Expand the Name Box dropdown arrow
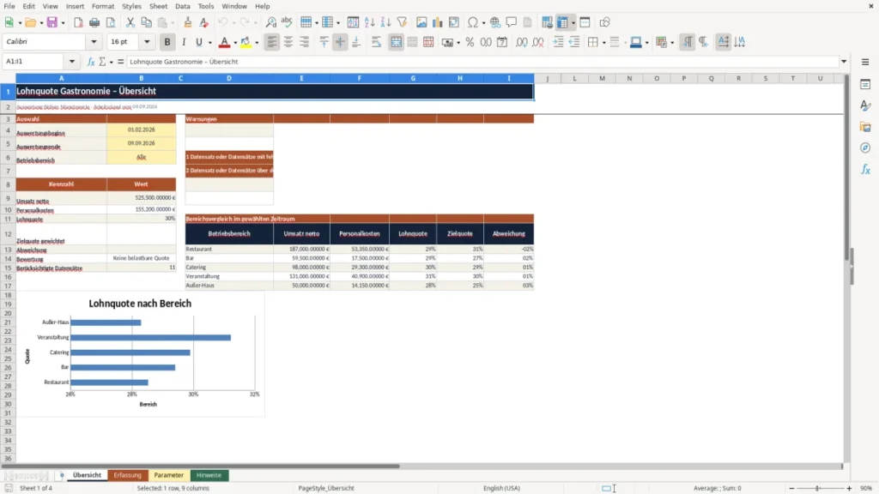Image resolution: width=879 pixels, height=494 pixels. click(x=72, y=62)
